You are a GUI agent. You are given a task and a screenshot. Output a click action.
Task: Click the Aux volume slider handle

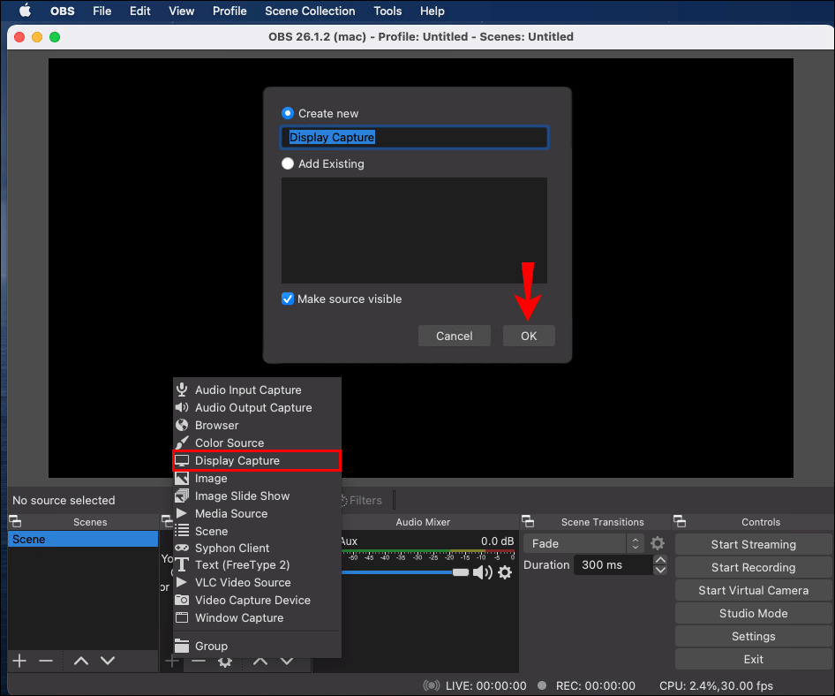point(460,571)
